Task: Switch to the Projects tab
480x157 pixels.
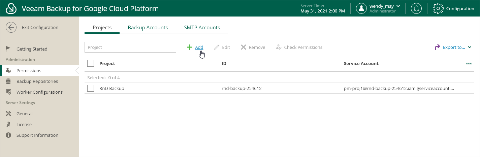Action: [x=102, y=28]
